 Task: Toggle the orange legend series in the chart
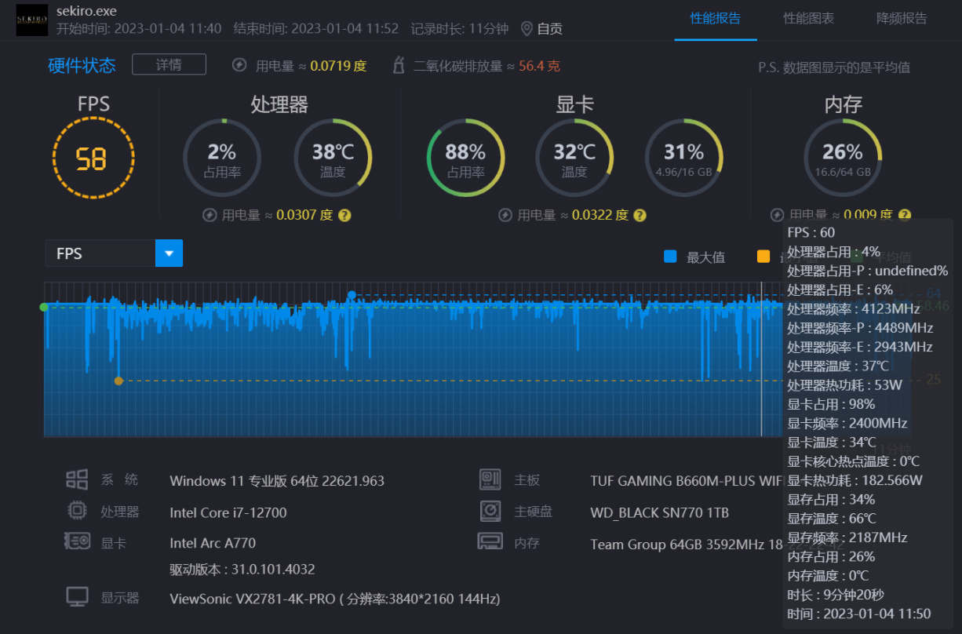point(763,257)
